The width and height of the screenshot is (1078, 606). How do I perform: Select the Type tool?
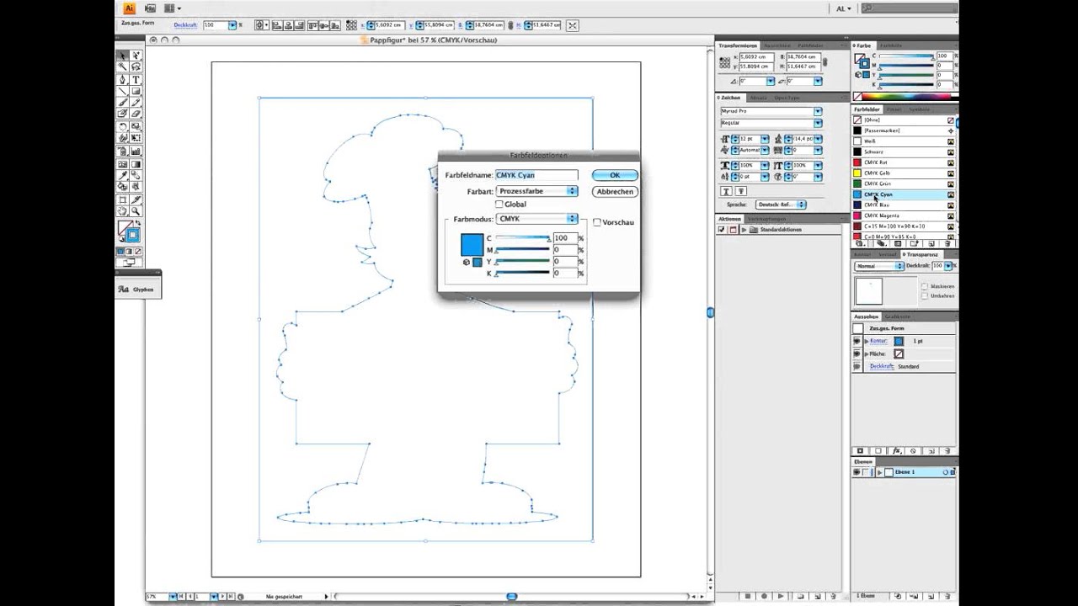click(x=136, y=79)
